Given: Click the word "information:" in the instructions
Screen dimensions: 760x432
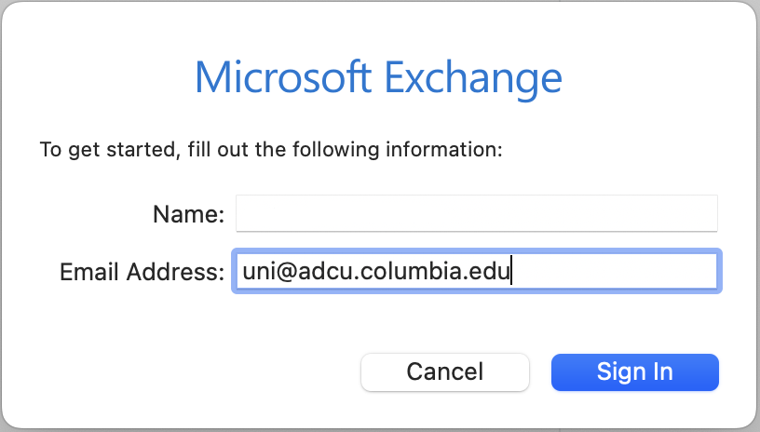Looking at the screenshot, I should click(x=444, y=149).
